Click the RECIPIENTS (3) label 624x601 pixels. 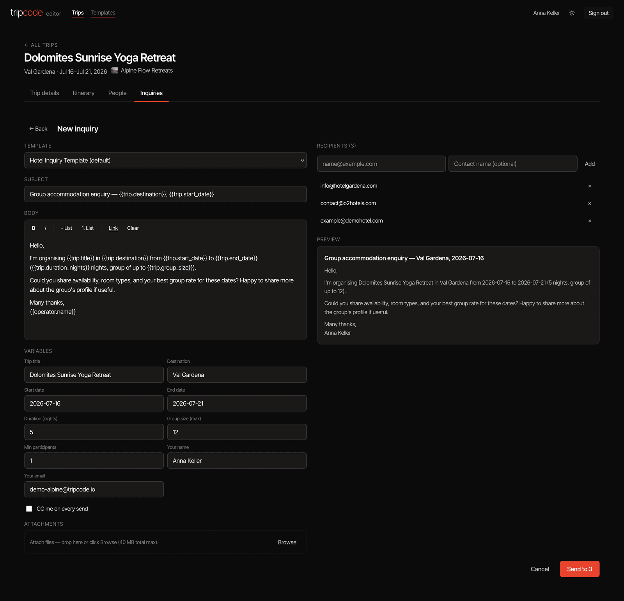click(x=336, y=146)
